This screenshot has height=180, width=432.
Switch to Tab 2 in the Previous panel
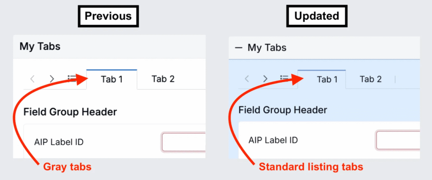coord(163,79)
